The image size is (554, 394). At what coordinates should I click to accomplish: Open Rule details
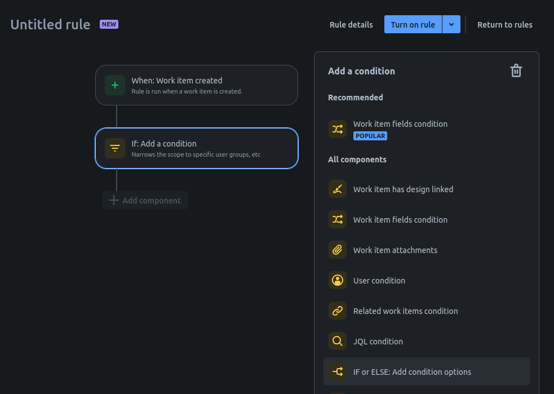[351, 24]
